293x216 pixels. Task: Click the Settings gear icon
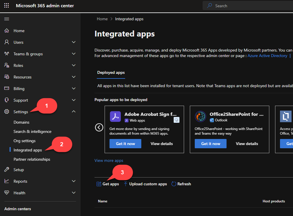pyautogui.click(x=7, y=112)
